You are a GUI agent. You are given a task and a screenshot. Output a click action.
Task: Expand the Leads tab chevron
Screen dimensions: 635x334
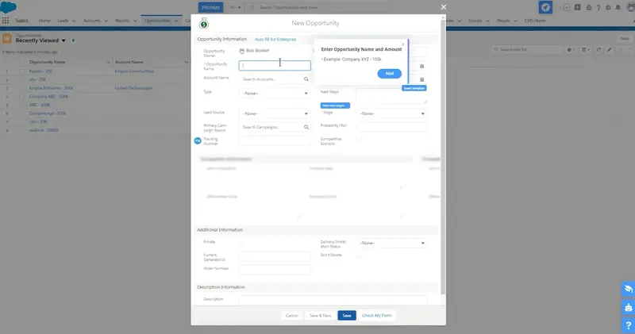point(74,21)
